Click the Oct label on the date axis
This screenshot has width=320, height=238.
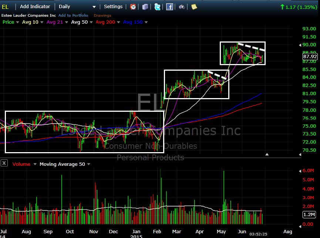tap(70, 232)
